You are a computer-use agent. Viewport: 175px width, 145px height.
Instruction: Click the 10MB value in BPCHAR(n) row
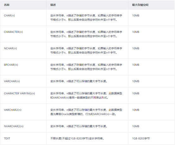(136, 65)
